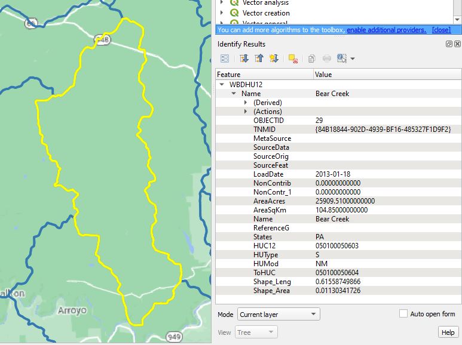
Task: Click the Help button
Action: coord(448,332)
